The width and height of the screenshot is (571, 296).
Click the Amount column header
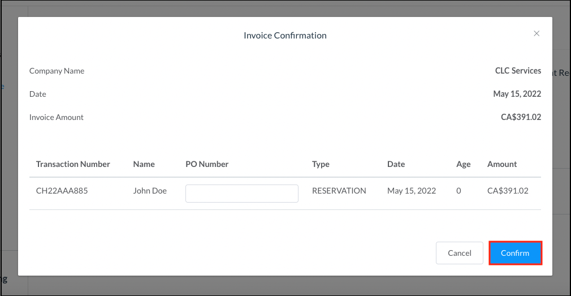click(x=502, y=164)
